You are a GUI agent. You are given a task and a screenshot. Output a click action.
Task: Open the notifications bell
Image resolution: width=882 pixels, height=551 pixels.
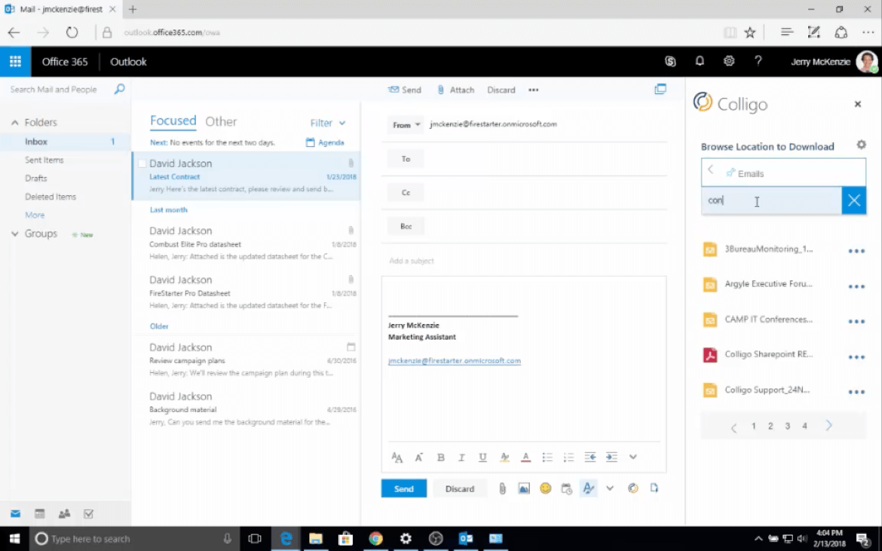(x=699, y=61)
